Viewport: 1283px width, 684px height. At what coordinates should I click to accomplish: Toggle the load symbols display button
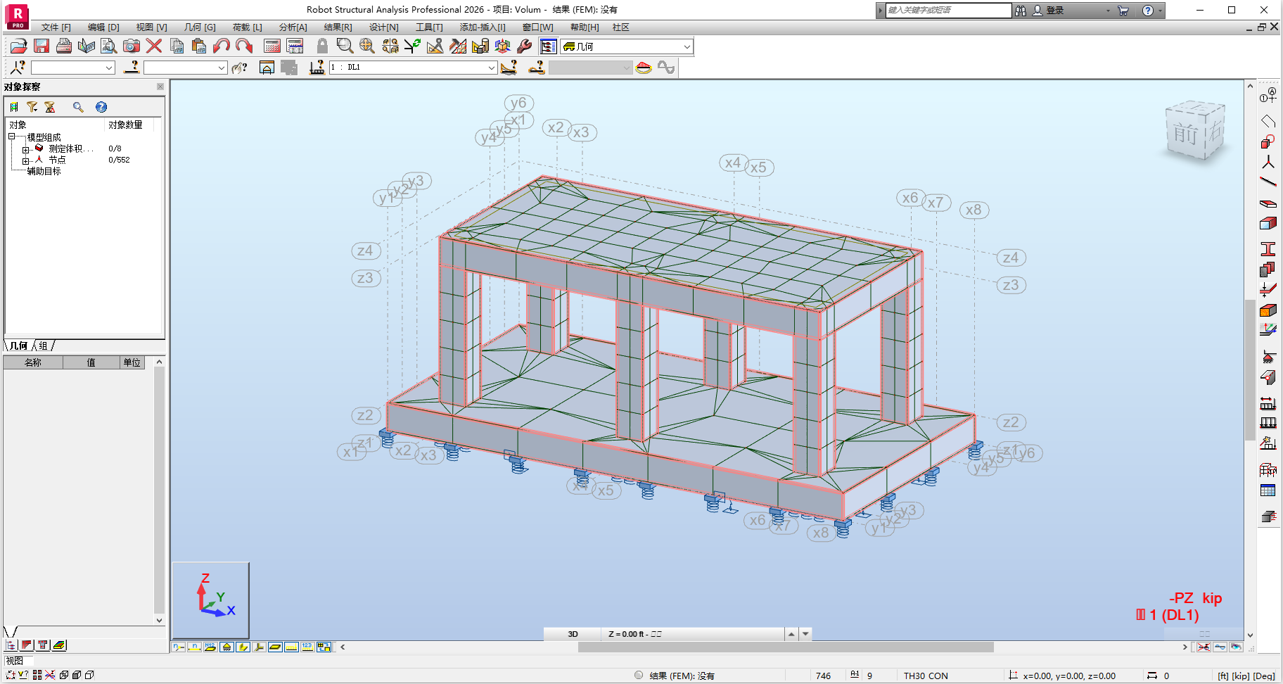coord(291,647)
